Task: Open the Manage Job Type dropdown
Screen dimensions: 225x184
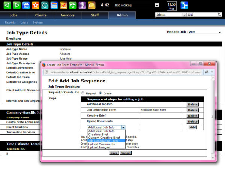Action: (x=194, y=32)
